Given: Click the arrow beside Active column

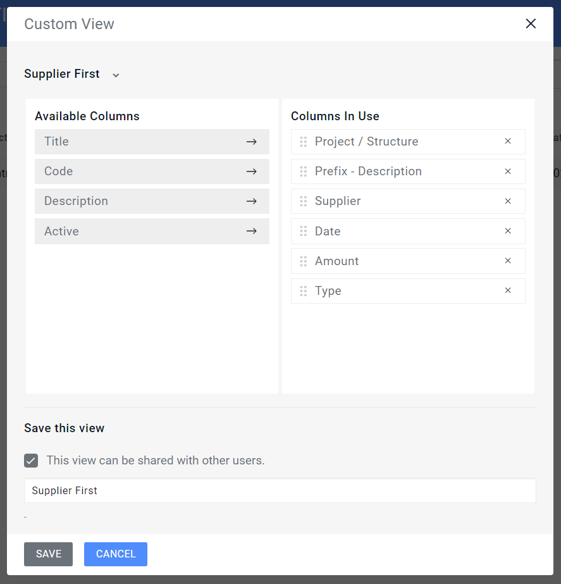Looking at the screenshot, I should coord(252,232).
